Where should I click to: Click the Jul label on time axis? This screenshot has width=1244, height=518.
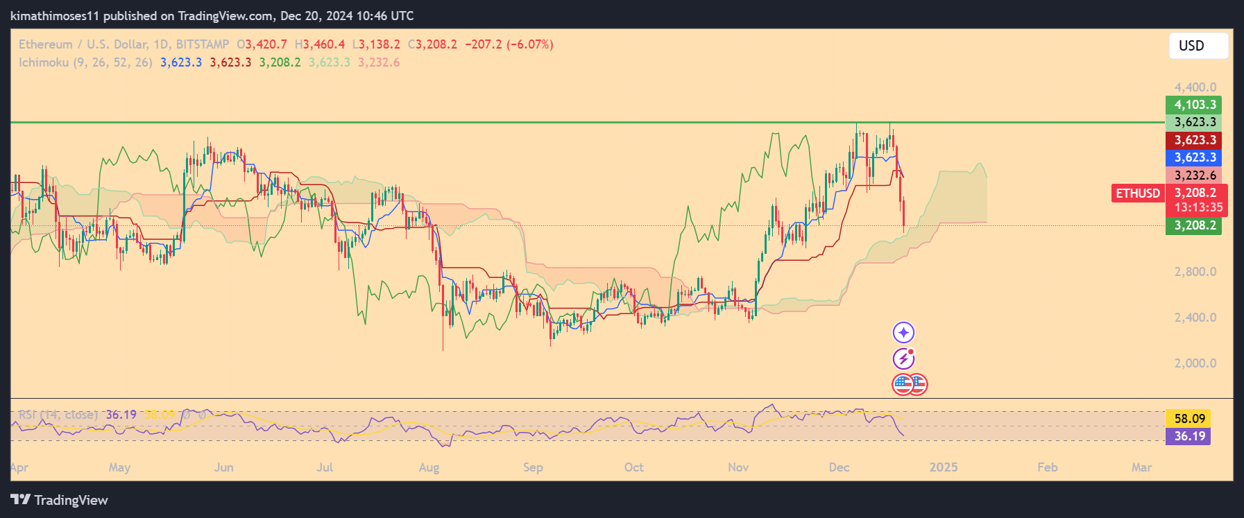pos(325,467)
